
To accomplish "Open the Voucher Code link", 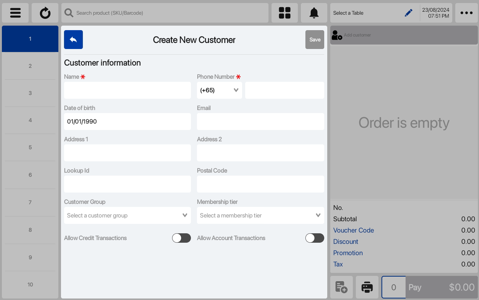I will [353, 230].
